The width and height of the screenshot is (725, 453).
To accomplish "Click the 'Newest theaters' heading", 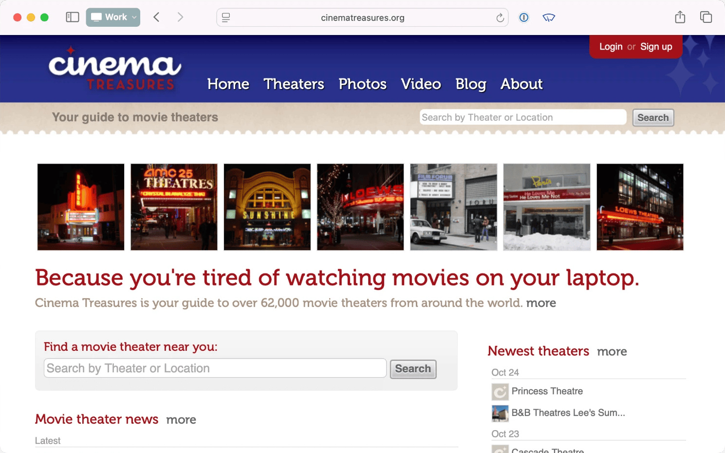I will [x=539, y=351].
